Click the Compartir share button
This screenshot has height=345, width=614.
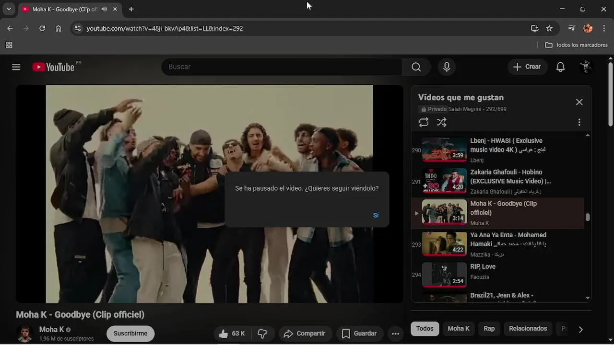pos(305,333)
